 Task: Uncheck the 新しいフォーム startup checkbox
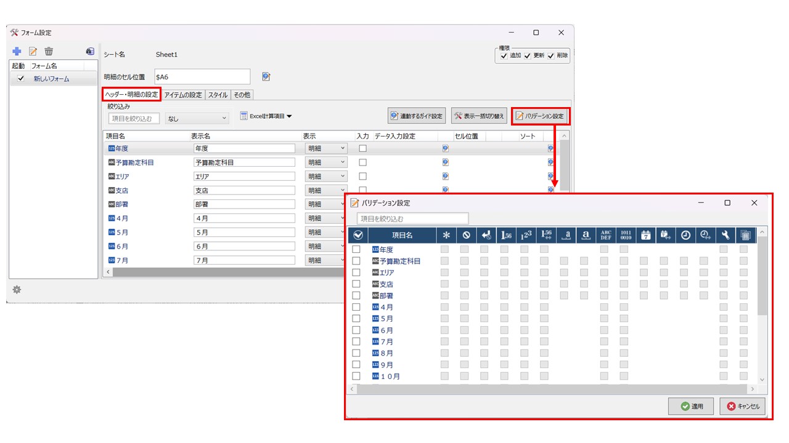[x=21, y=79]
